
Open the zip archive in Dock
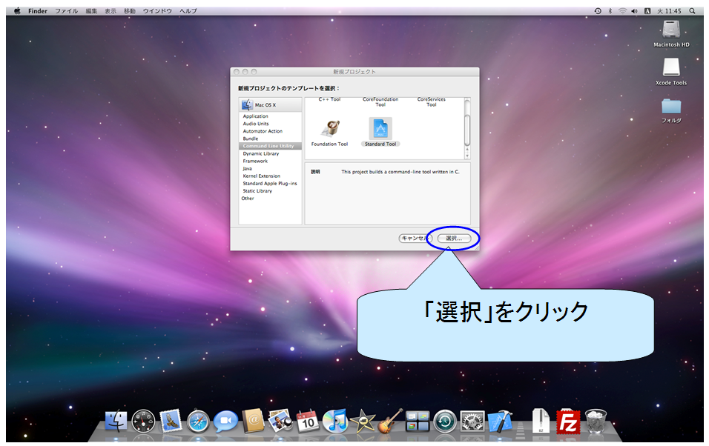point(541,421)
